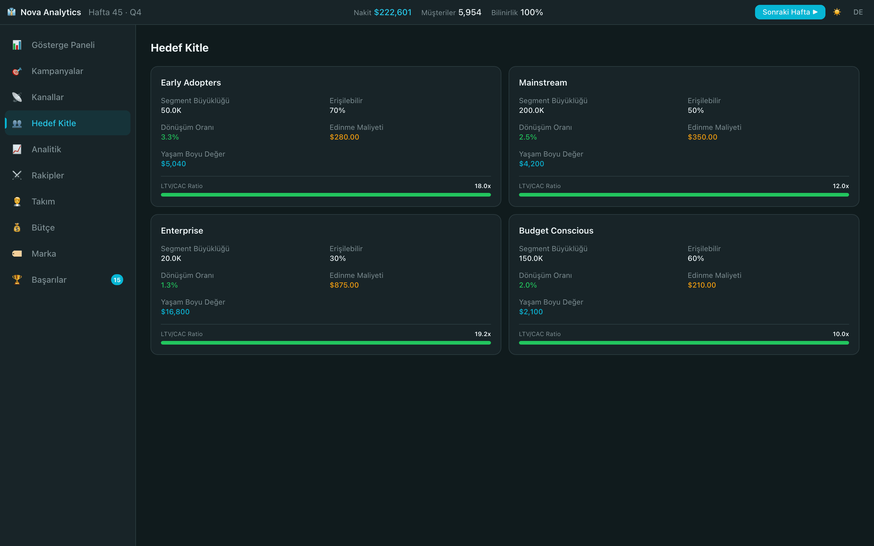Navigate to Takım page
This screenshot has width=874, height=546.
pos(68,201)
